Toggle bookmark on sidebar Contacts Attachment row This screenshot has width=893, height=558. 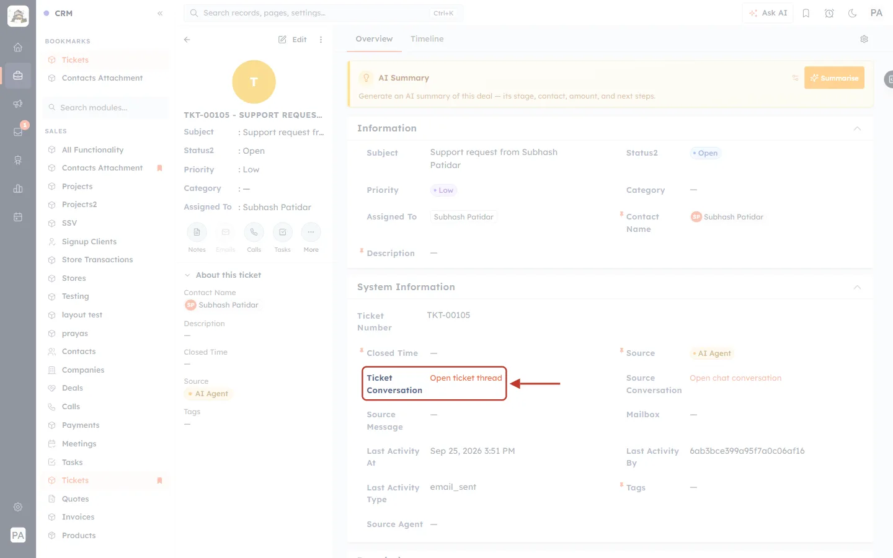(x=159, y=168)
